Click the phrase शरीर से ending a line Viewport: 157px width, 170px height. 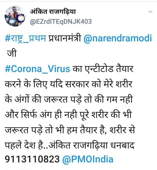pyautogui.click(x=122, y=129)
